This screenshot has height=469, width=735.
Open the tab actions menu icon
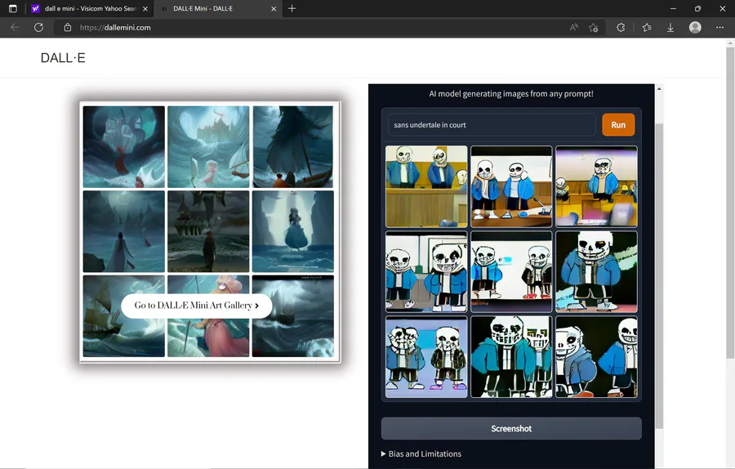click(12, 8)
